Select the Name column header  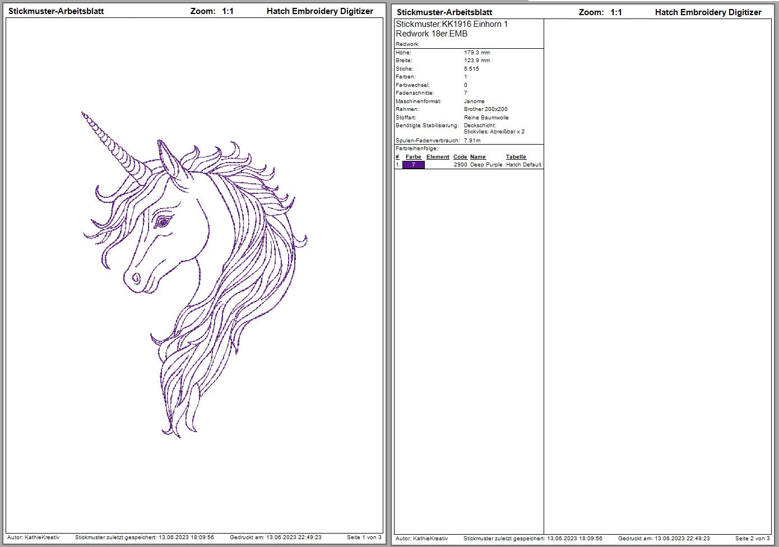click(477, 157)
